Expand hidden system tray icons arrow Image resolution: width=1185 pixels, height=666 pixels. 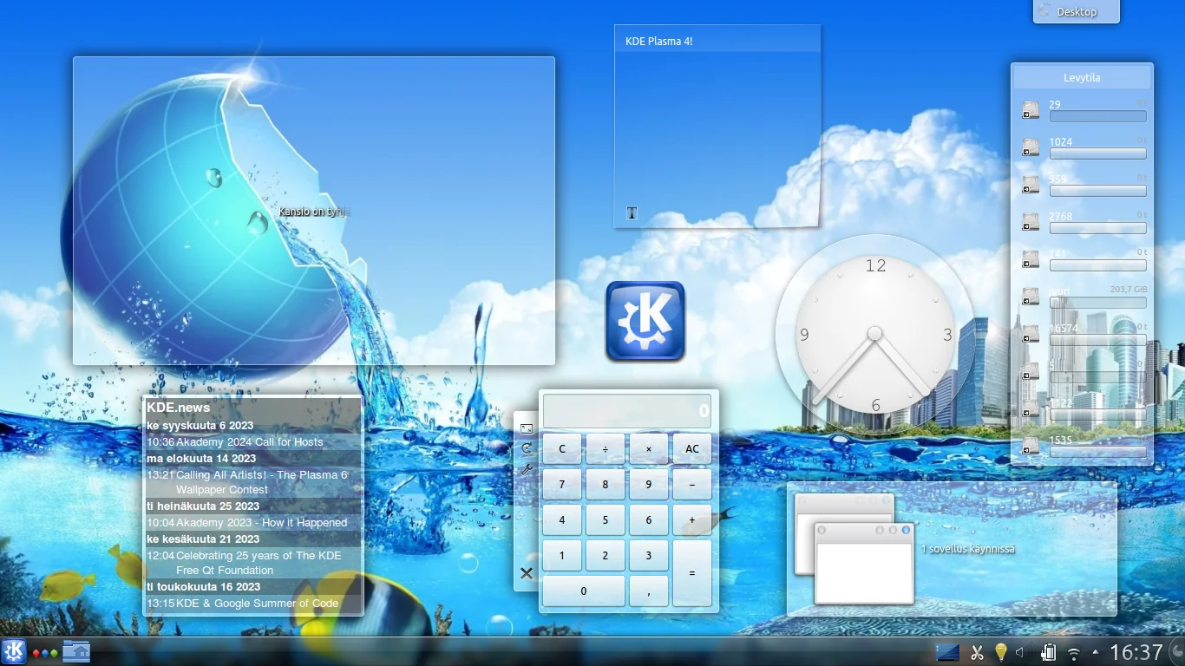click(x=1095, y=652)
